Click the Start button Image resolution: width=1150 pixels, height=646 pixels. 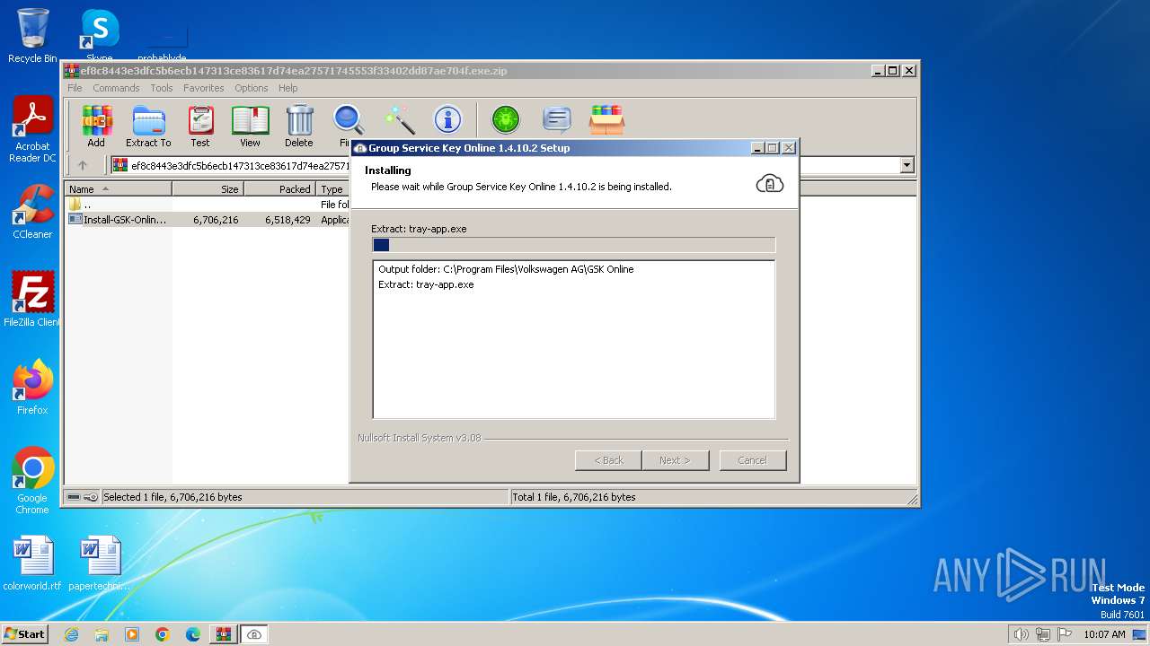pos(25,634)
